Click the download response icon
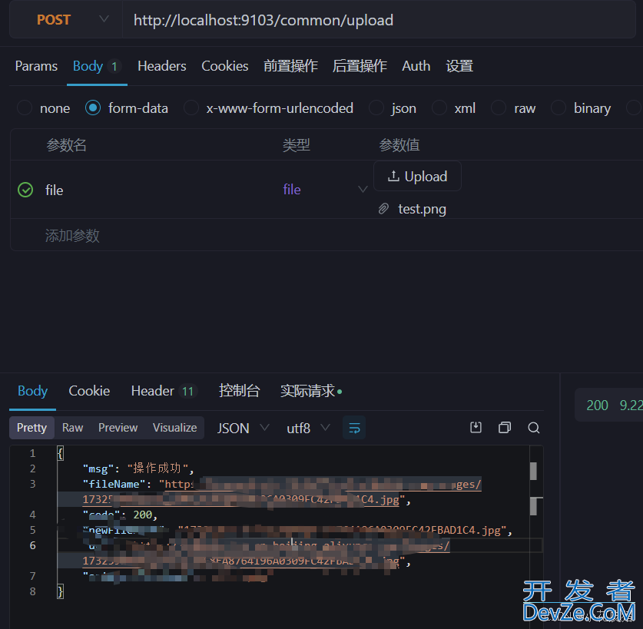Viewport: 643px width, 629px height. pyautogui.click(x=476, y=428)
